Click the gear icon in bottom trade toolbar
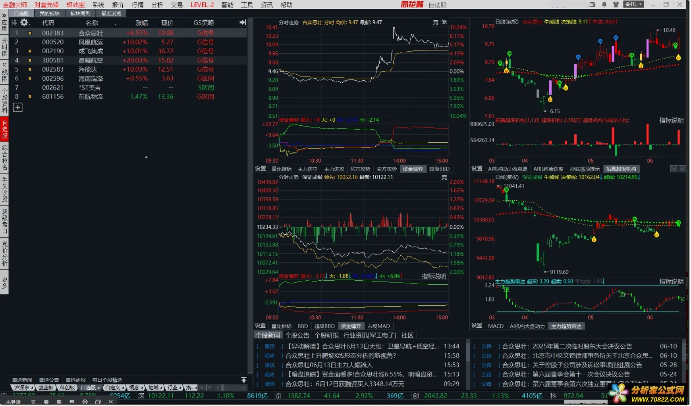 [85, 402]
